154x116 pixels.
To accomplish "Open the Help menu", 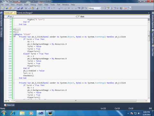I will (x=73, y=5).
